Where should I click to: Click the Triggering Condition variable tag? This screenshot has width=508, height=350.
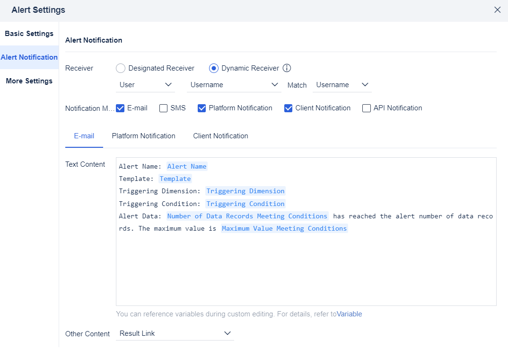coord(245,204)
